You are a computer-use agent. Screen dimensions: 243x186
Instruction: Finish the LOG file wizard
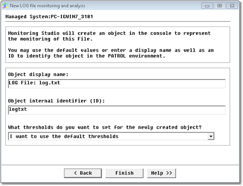pyautogui.click(x=125, y=173)
